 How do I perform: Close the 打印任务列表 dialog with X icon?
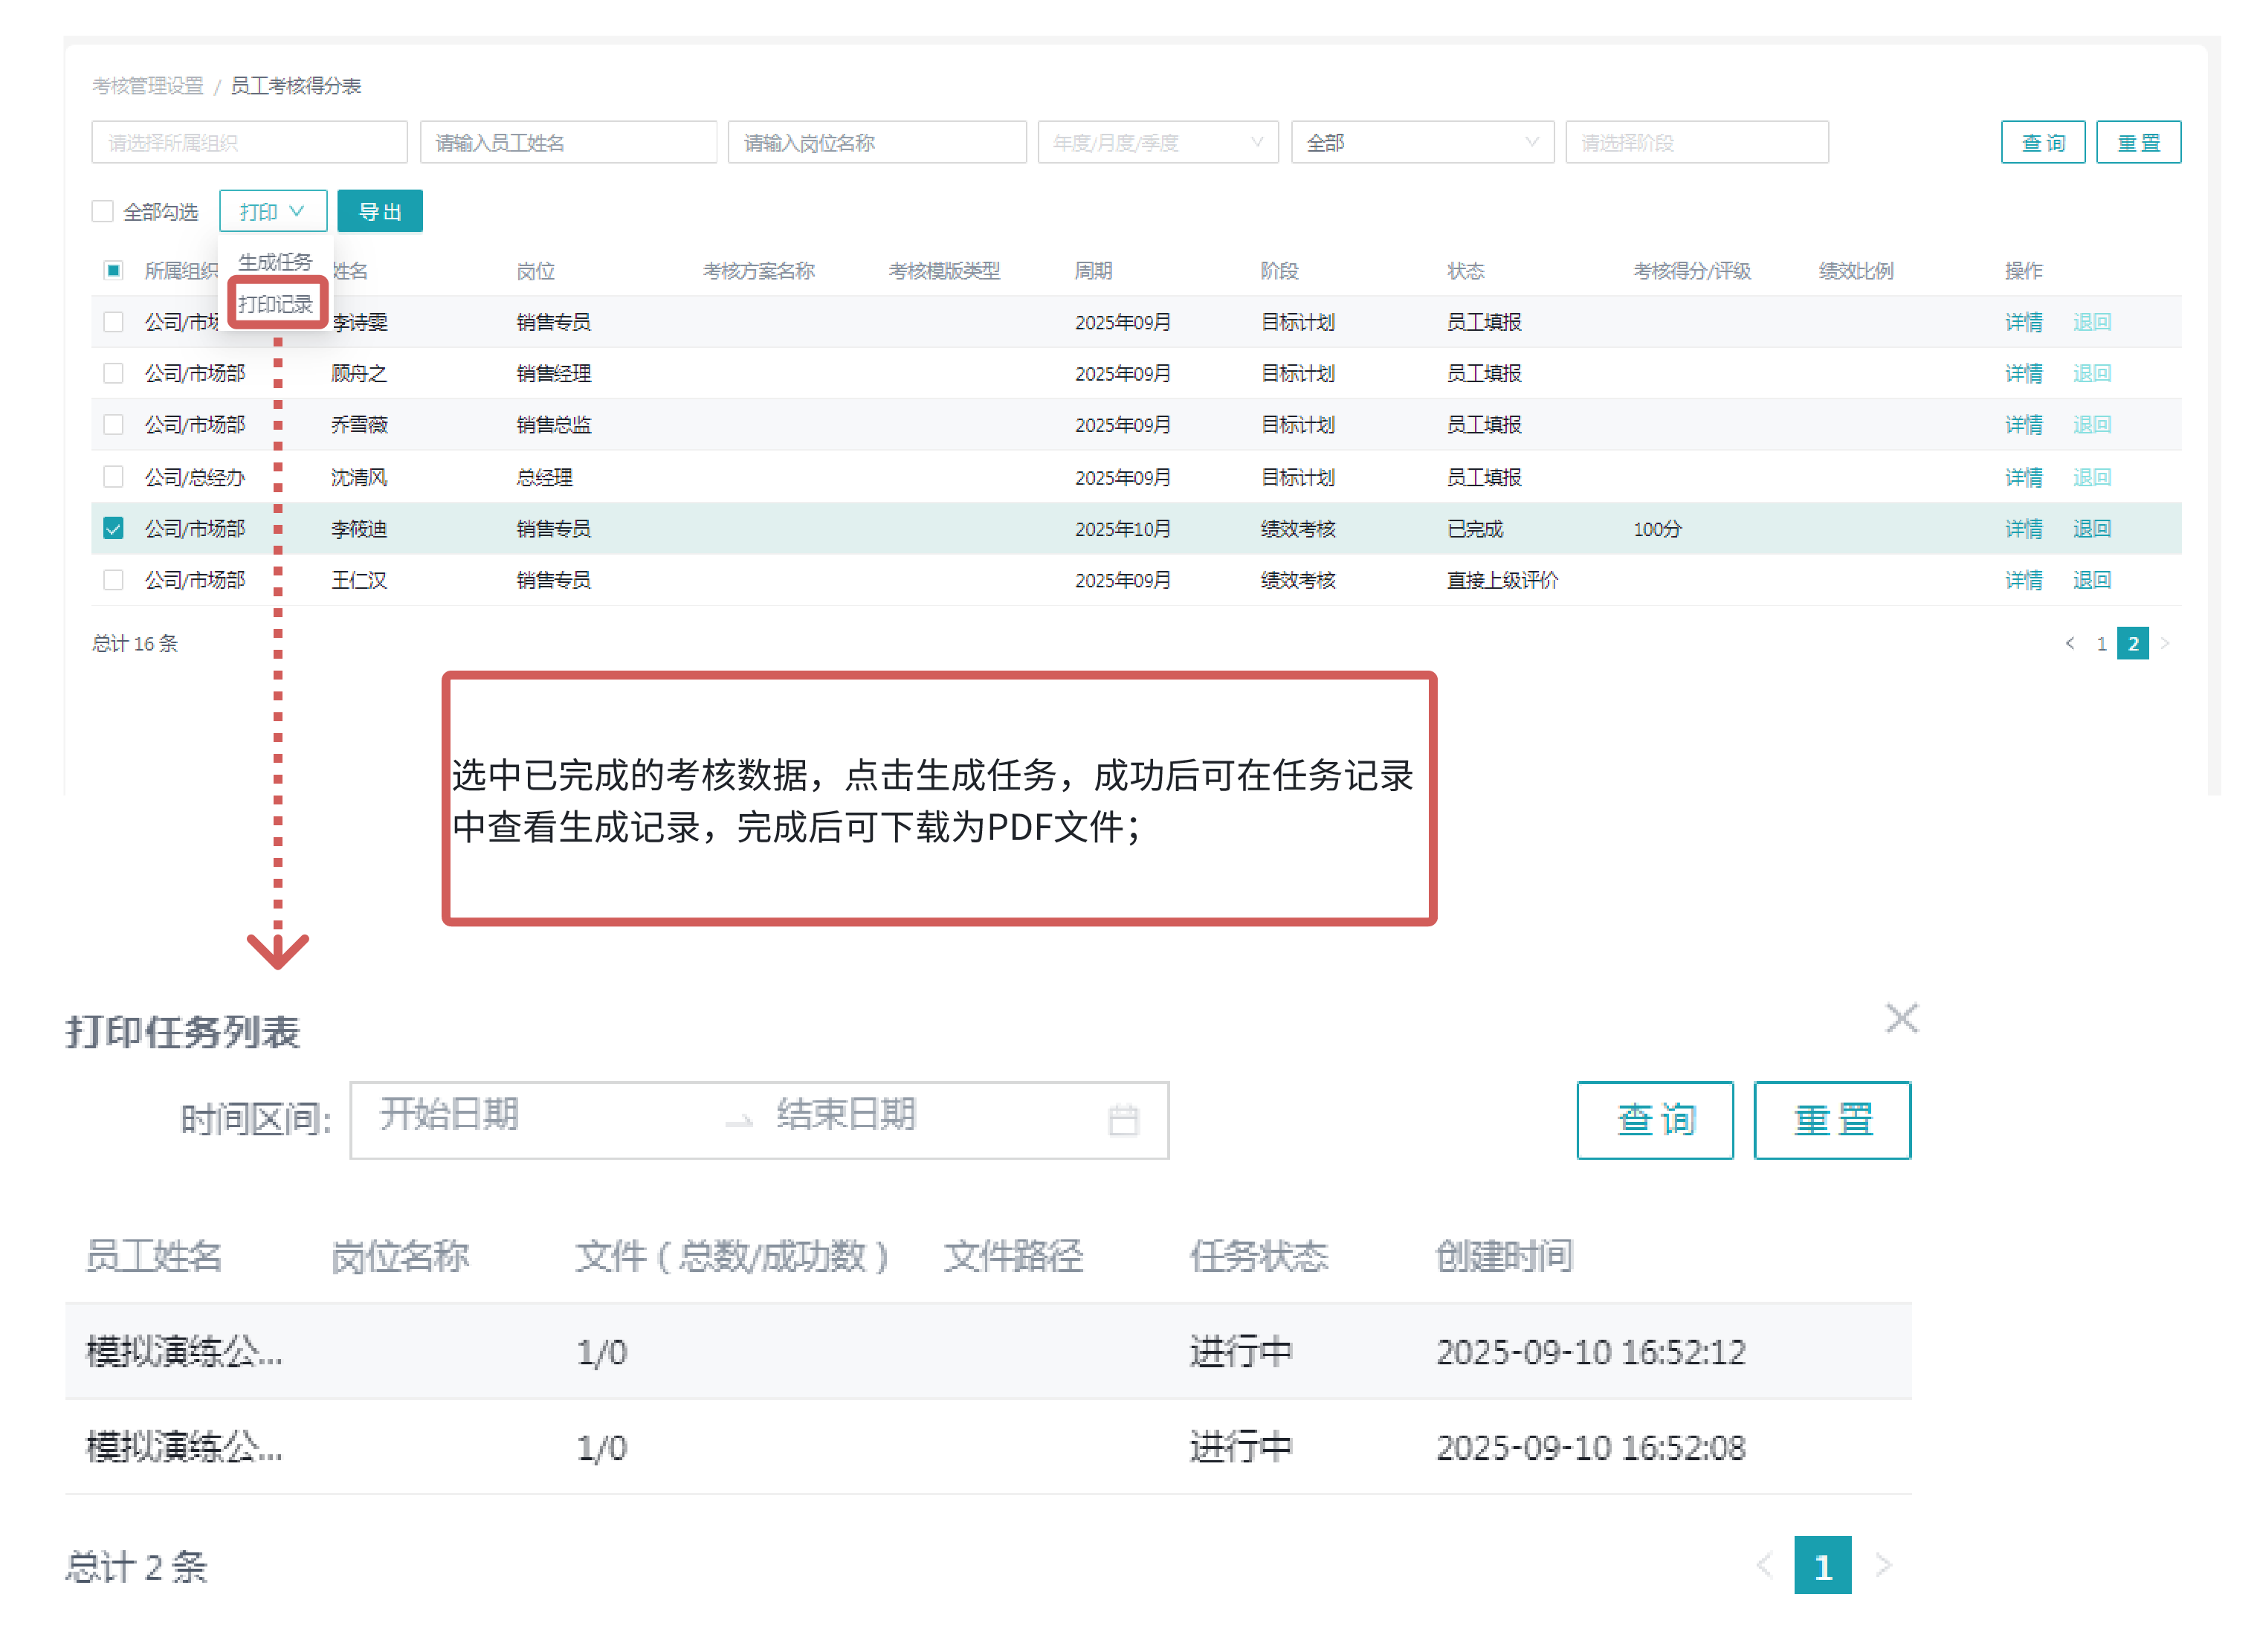(x=1901, y=1019)
